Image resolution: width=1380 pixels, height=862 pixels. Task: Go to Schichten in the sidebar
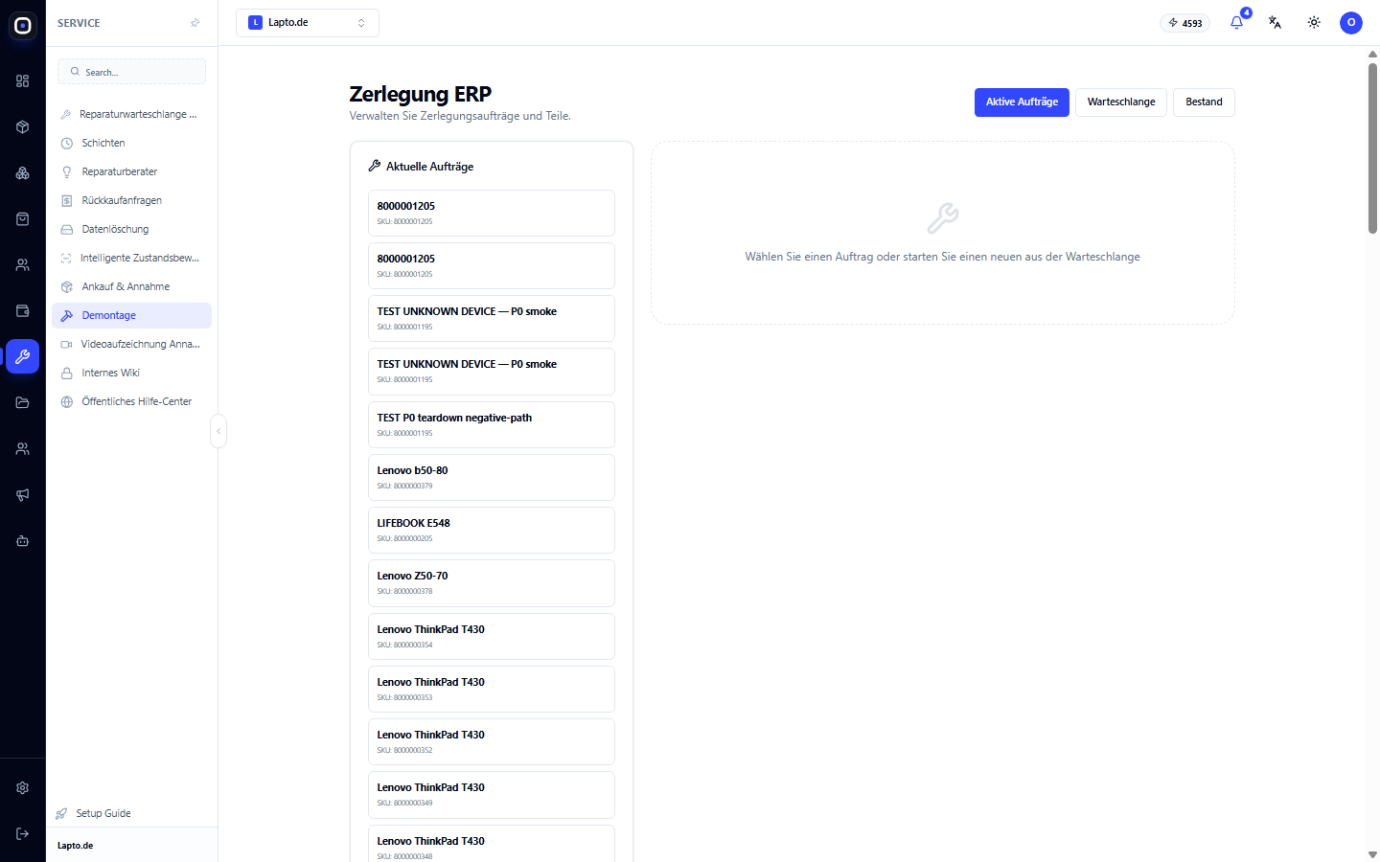click(132, 143)
